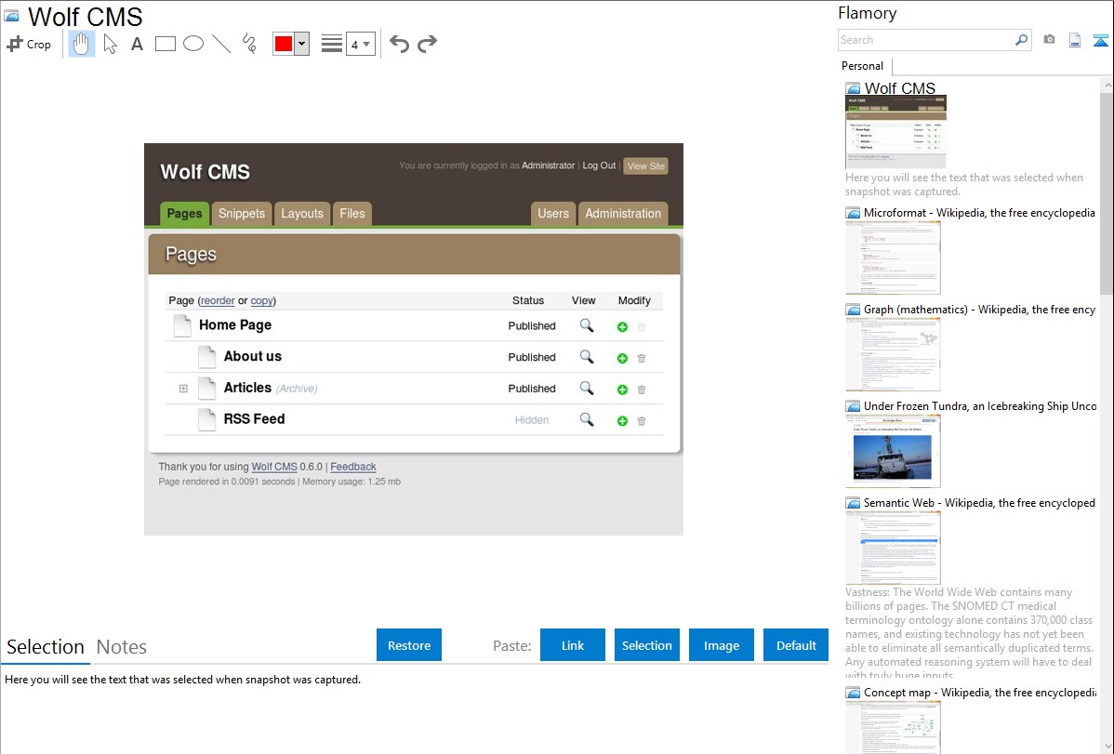The height and width of the screenshot is (754, 1114).
Task: Click the View Site button
Action: [646, 166]
